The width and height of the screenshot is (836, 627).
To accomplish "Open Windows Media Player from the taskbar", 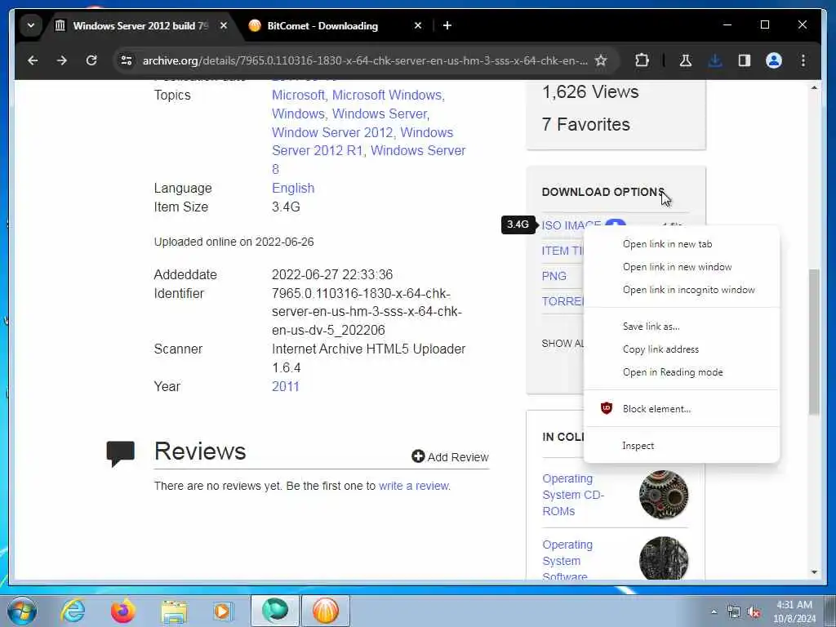I will (222, 611).
